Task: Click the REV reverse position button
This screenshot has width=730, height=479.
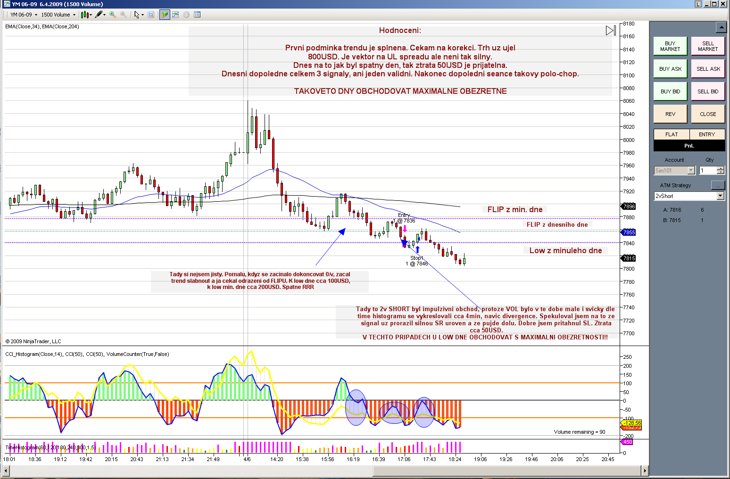Action: click(670, 114)
